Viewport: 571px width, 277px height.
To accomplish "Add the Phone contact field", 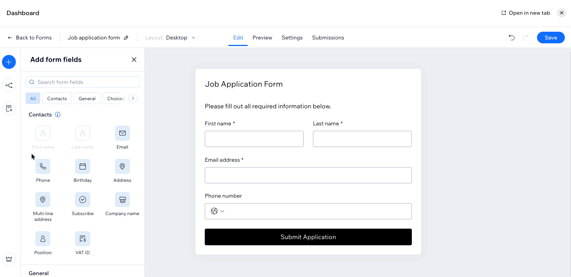I will pos(43,166).
